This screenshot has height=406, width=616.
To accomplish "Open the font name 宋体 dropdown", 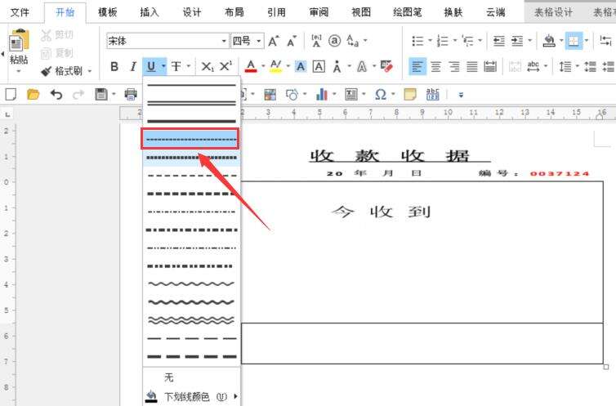I will (224, 41).
